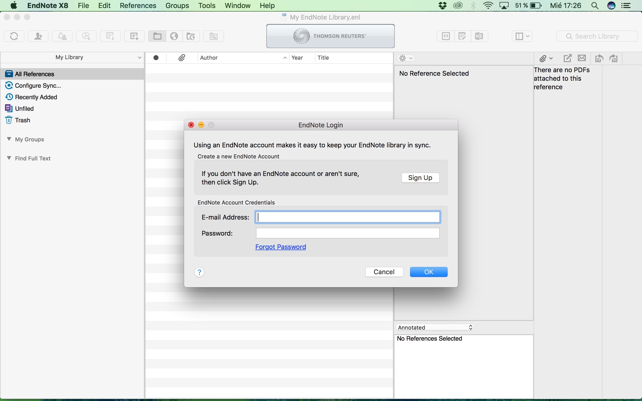Click the Forgot Password link
Viewport: 642px width, 401px height.
[x=281, y=246]
